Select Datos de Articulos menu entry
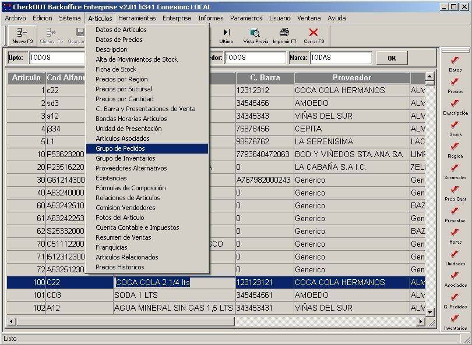This screenshot has height=345, width=472. point(147,30)
